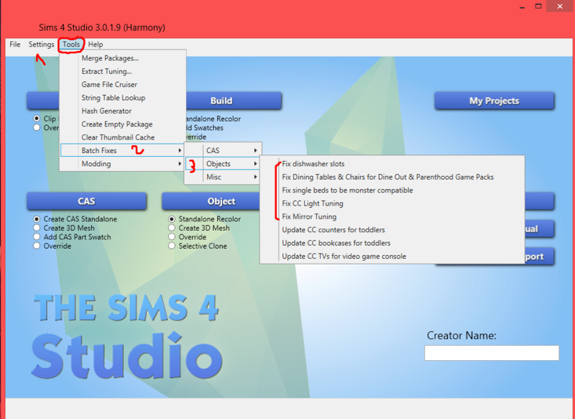This screenshot has width=575, height=419.
Task: Select Object Create 3D Mesh option
Action: click(x=172, y=228)
